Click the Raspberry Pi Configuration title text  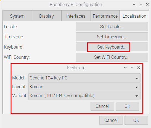pos(76,5)
